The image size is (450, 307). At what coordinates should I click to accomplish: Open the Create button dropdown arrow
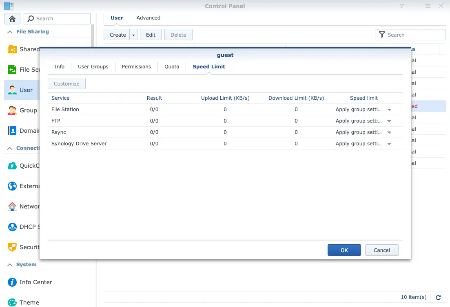pos(133,35)
